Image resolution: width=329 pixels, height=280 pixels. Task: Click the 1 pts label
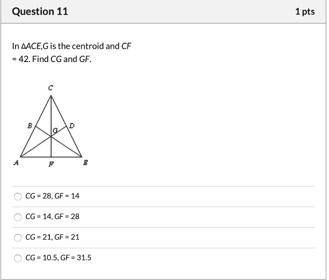coord(306,11)
